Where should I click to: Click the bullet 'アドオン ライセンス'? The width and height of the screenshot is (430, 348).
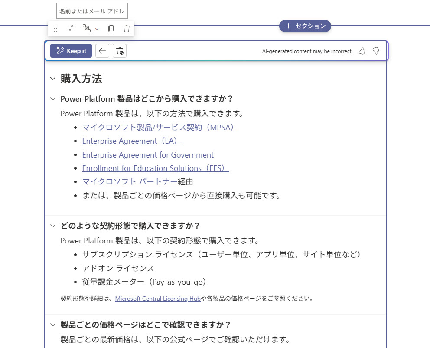pos(118,268)
